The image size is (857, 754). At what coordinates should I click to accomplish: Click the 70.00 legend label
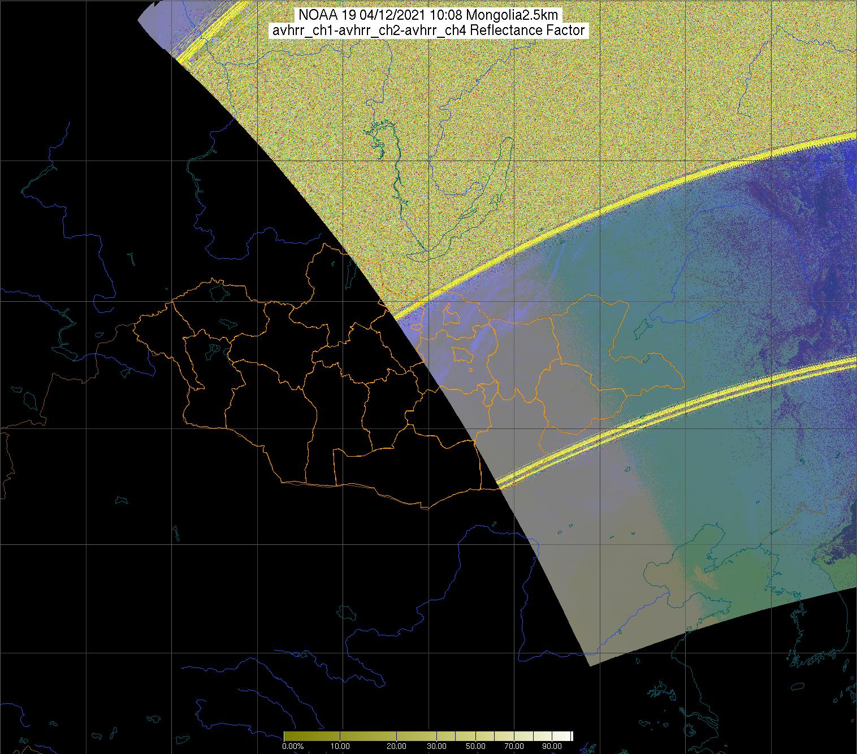(x=514, y=746)
